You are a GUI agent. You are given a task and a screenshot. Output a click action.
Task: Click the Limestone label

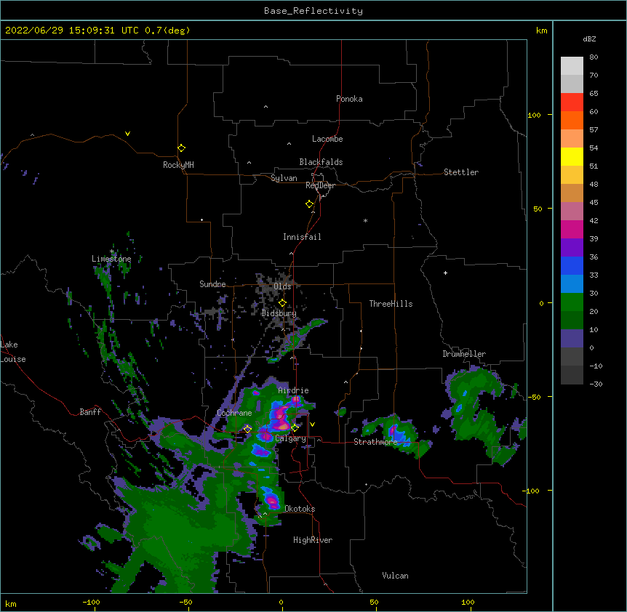point(111,259)
